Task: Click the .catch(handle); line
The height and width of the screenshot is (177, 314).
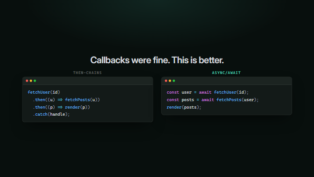Action: (51, 114)
